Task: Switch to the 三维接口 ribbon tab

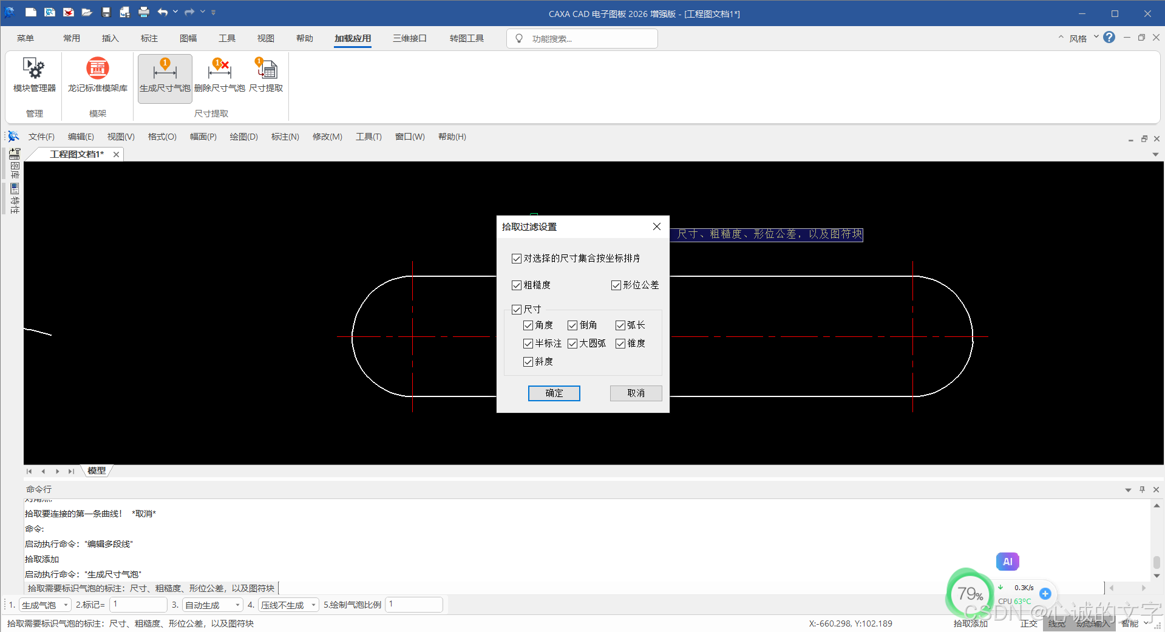Action: [409, 38]
